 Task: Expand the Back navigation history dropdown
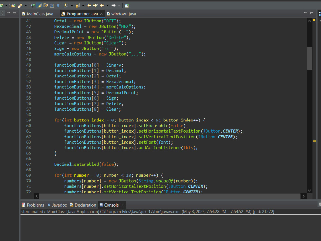(108, 5)
